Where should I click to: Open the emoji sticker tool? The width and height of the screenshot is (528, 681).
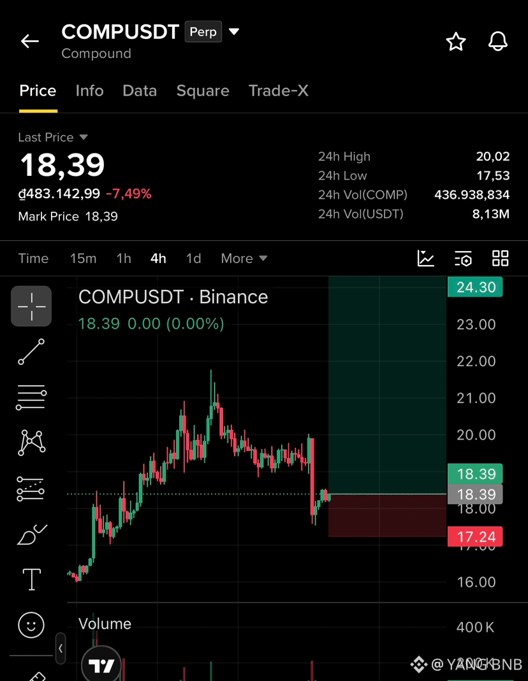tap(31, 625)
